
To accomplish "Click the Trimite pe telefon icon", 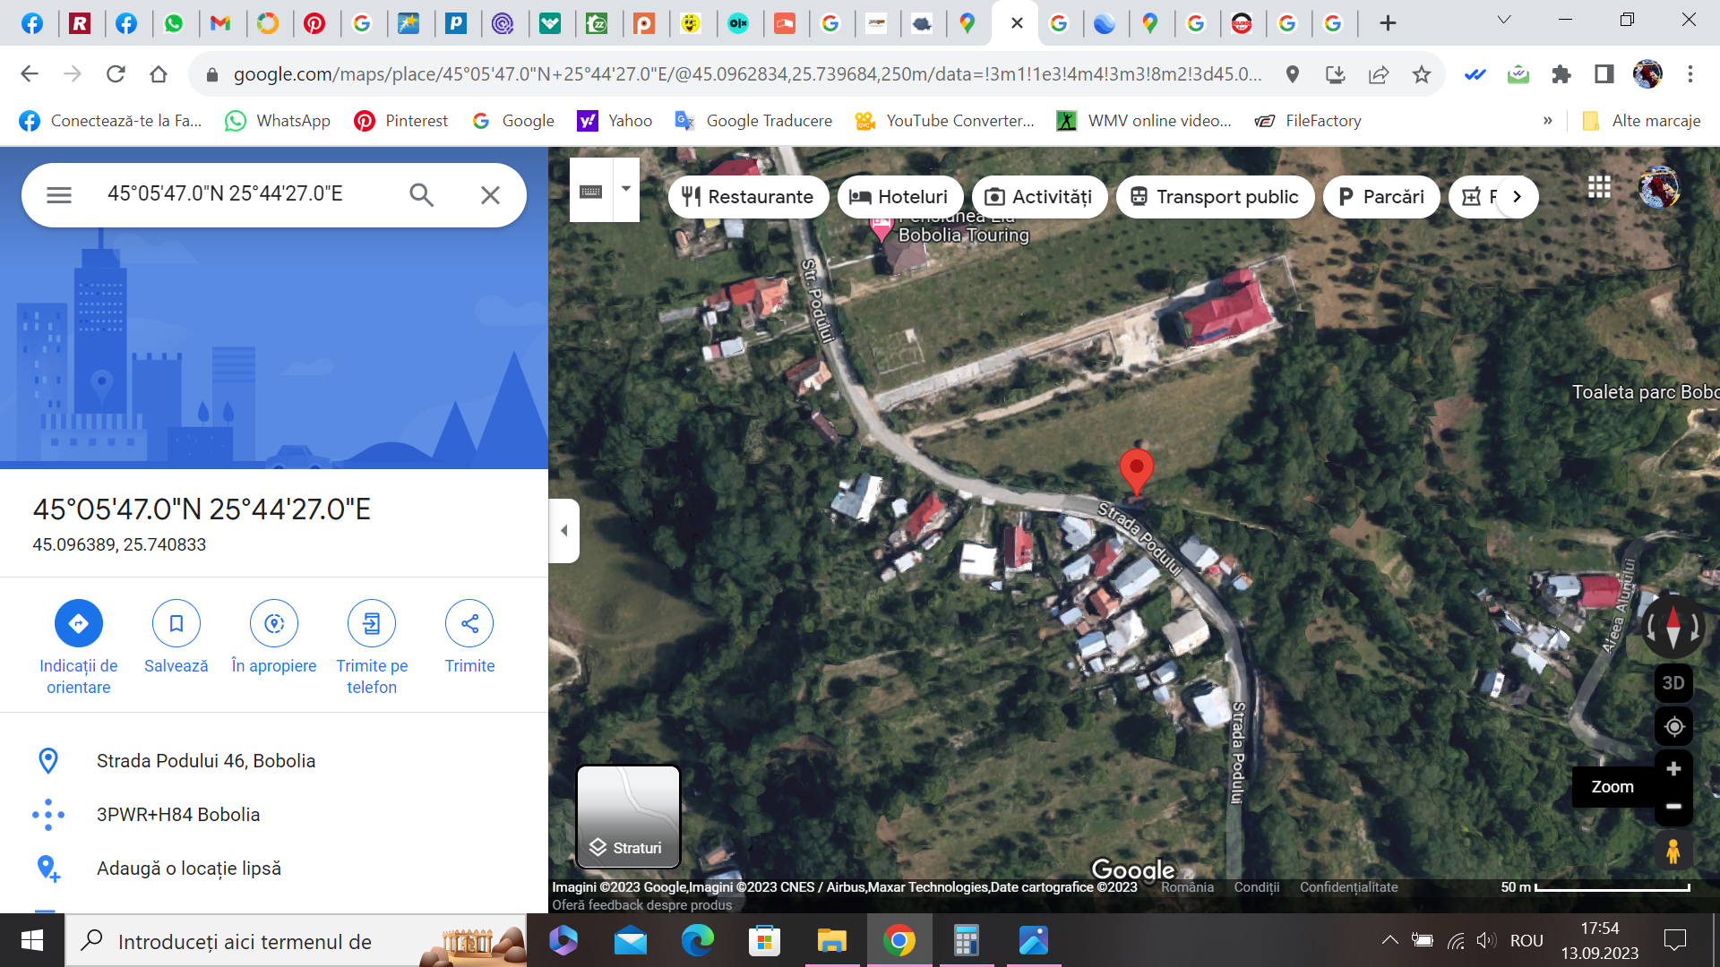I will click(x=372, y=623).
